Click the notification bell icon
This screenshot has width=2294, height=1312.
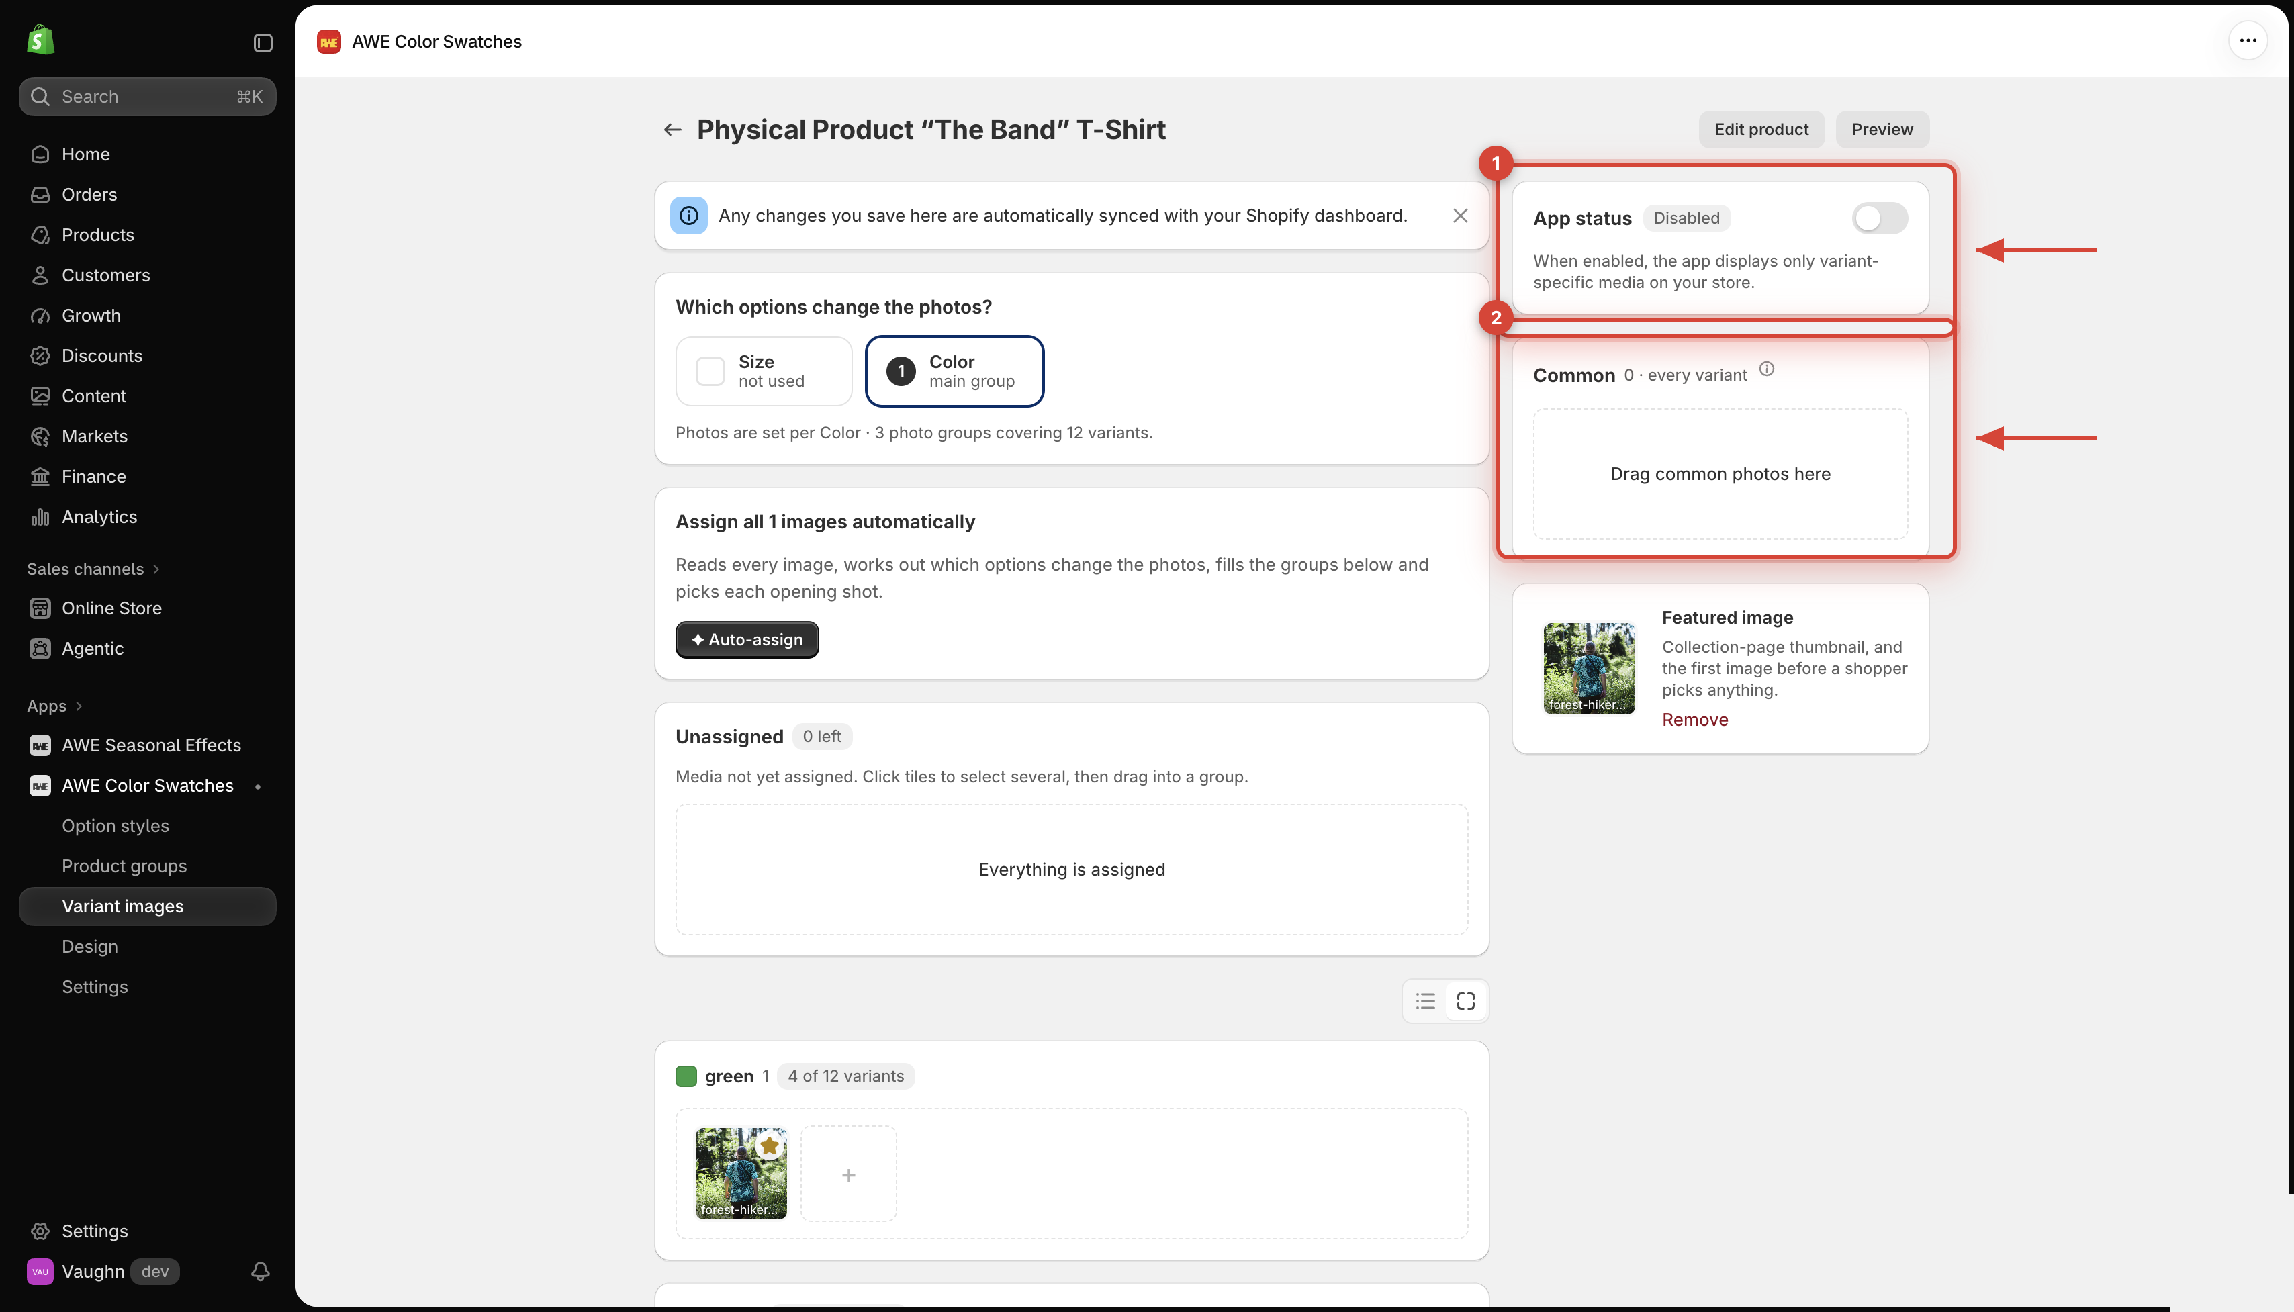(x=261, y=1272)
